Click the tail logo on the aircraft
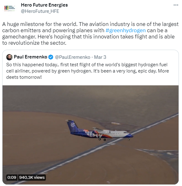Screen dimensions: 182x186 click(73, 125)
